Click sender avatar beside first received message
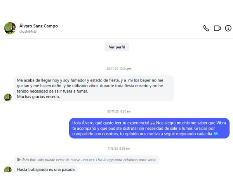This screenshot has height=194, width=233. [8, 97]
